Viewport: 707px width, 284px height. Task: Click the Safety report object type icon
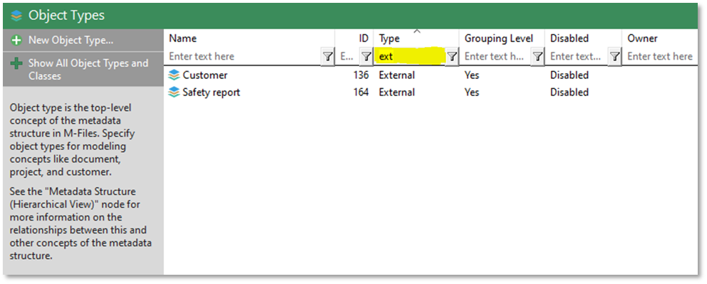[174, 93]
